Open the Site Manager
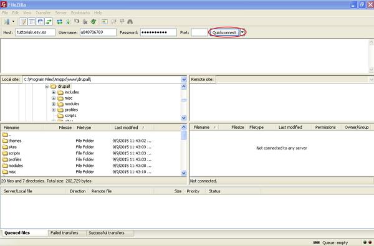 pyautogui.click(x=7, y=22)
